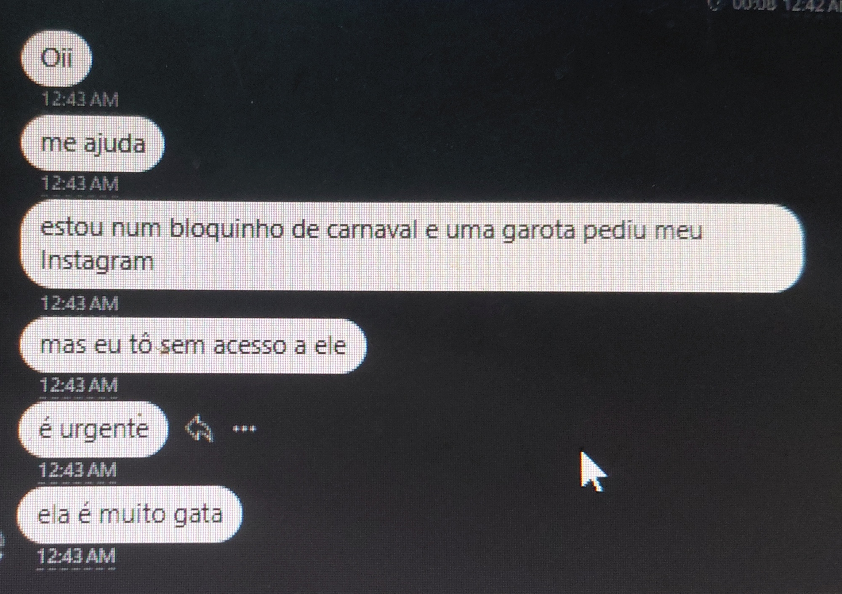The image size is (842, 594).
Task: Click the timestamp under "mas eu tô sem acesso"
Action: [x=79, y=385]
